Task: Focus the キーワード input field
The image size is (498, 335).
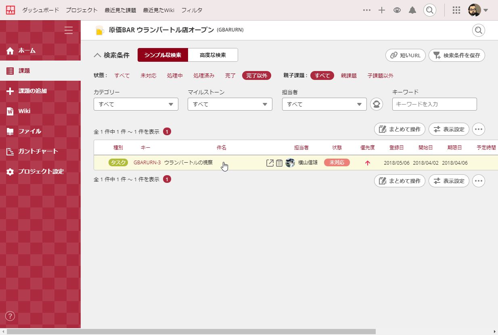Action: pyautogui.click(x=435, y=104)
